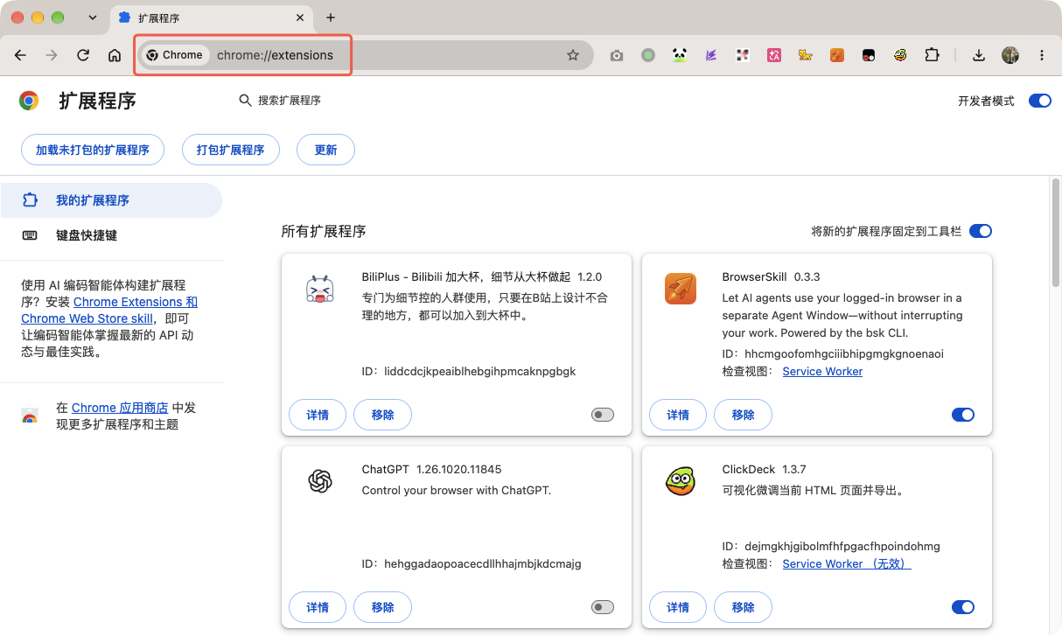
Task: Click the Chrome logo beside 扩展程序
Action: (29, 101)
